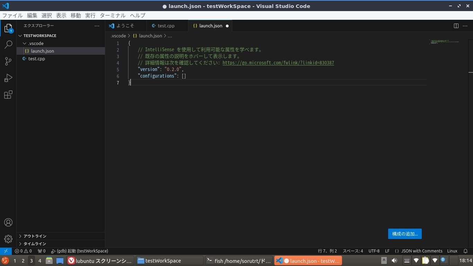Screen dimensions: 473x266
Task: Click UTF-8 encoding in status bar
Action: (x=374, y=251)
